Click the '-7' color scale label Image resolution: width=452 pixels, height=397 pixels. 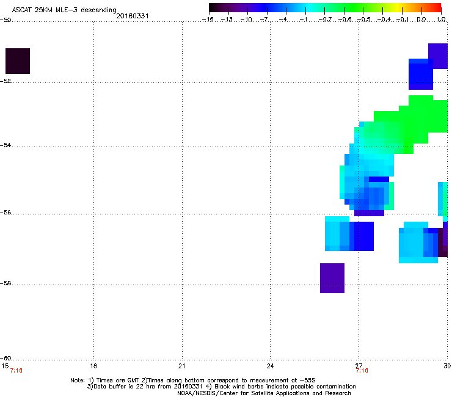click(x=264, y=20)
